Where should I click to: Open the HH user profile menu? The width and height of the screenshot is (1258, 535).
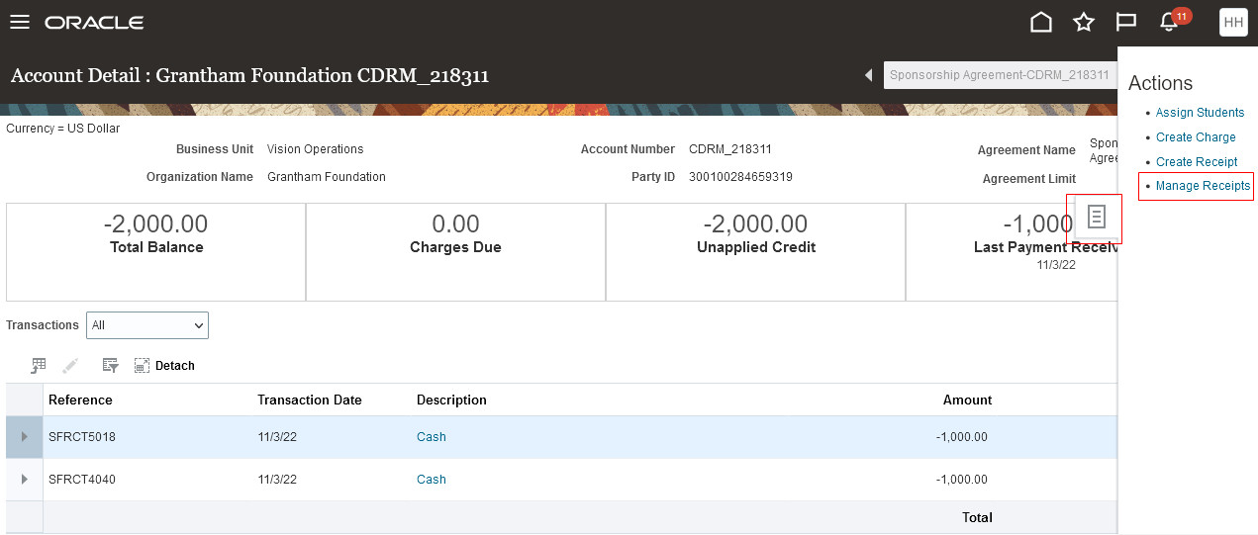(x=1233, y=22)
